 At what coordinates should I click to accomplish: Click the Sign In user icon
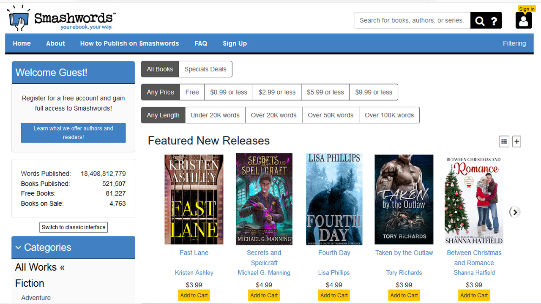click(x=524, y=20)
